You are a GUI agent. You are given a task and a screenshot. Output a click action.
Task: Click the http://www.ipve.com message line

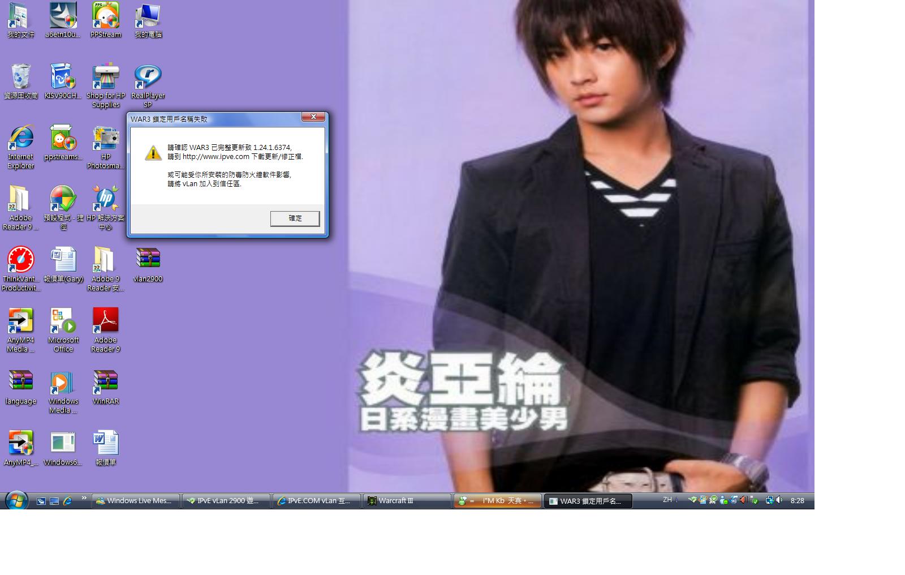point(235,157)
